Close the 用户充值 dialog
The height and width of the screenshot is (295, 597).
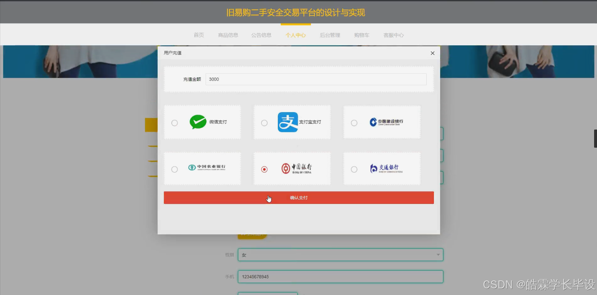432,53
